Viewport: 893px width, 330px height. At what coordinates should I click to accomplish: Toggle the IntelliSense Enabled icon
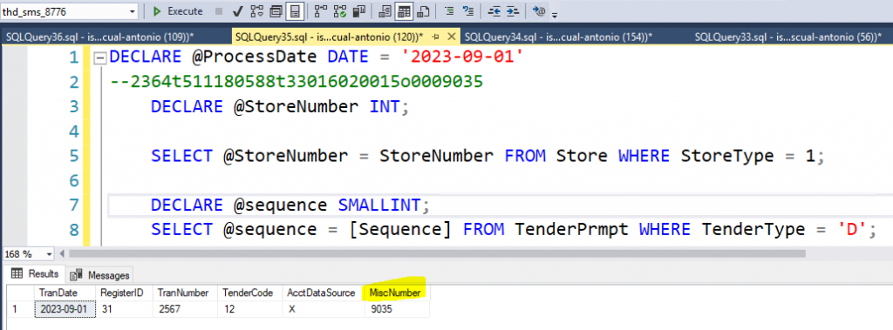click(x=295, y=11)
